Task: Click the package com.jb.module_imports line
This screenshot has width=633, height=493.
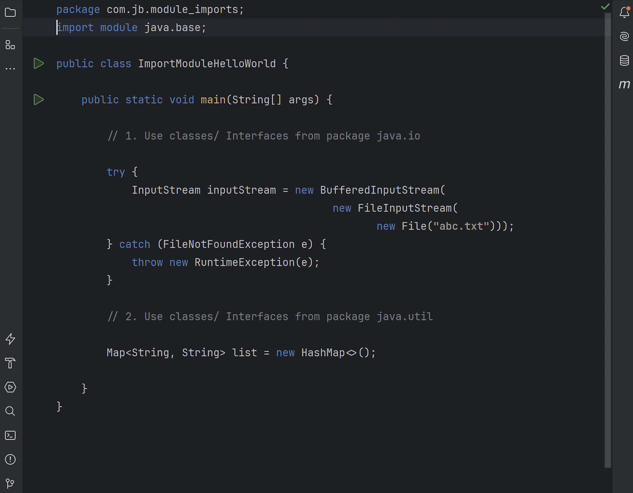Action: [150, 9]
